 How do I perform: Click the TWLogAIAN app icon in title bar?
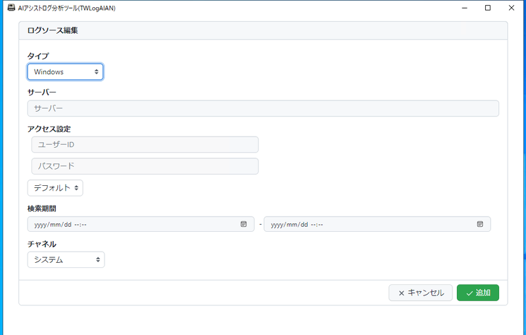click(11, 8)
